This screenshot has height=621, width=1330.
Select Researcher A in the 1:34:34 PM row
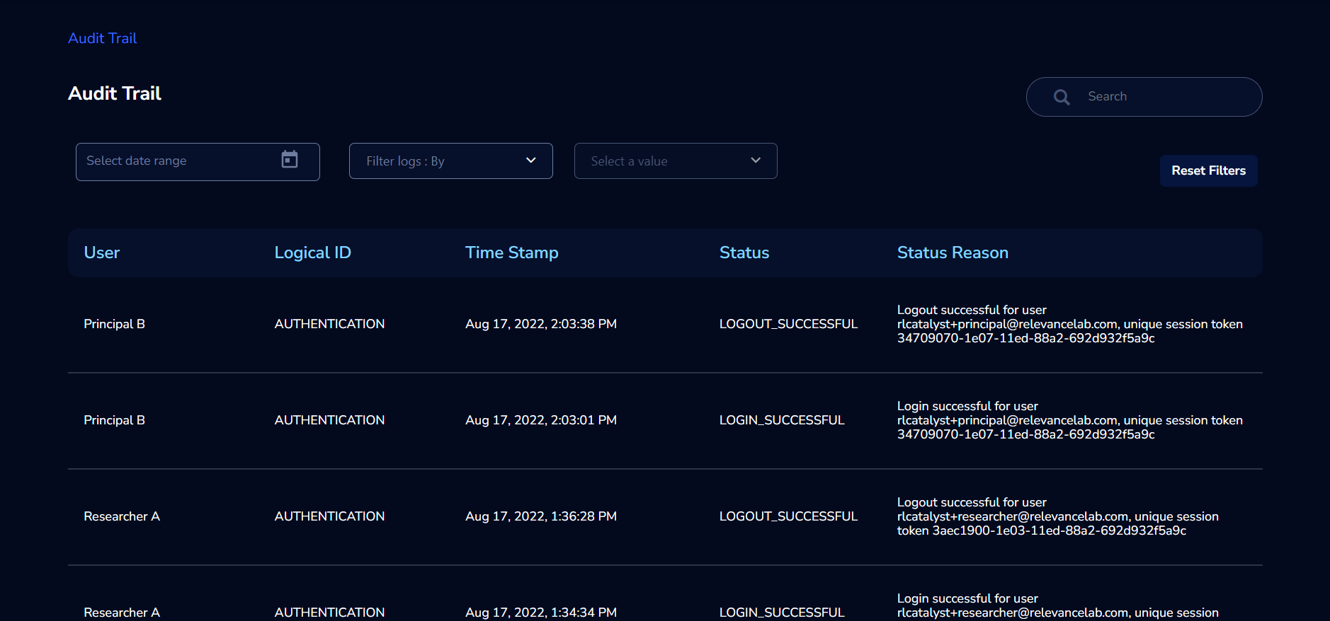[x=122, y=613]
